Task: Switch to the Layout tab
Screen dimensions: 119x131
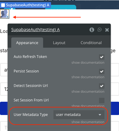Action: pyautogui.click(x=59, y=43)
